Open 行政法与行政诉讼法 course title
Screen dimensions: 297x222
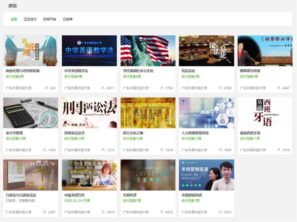pyautogui.click(x=21, y=195)
